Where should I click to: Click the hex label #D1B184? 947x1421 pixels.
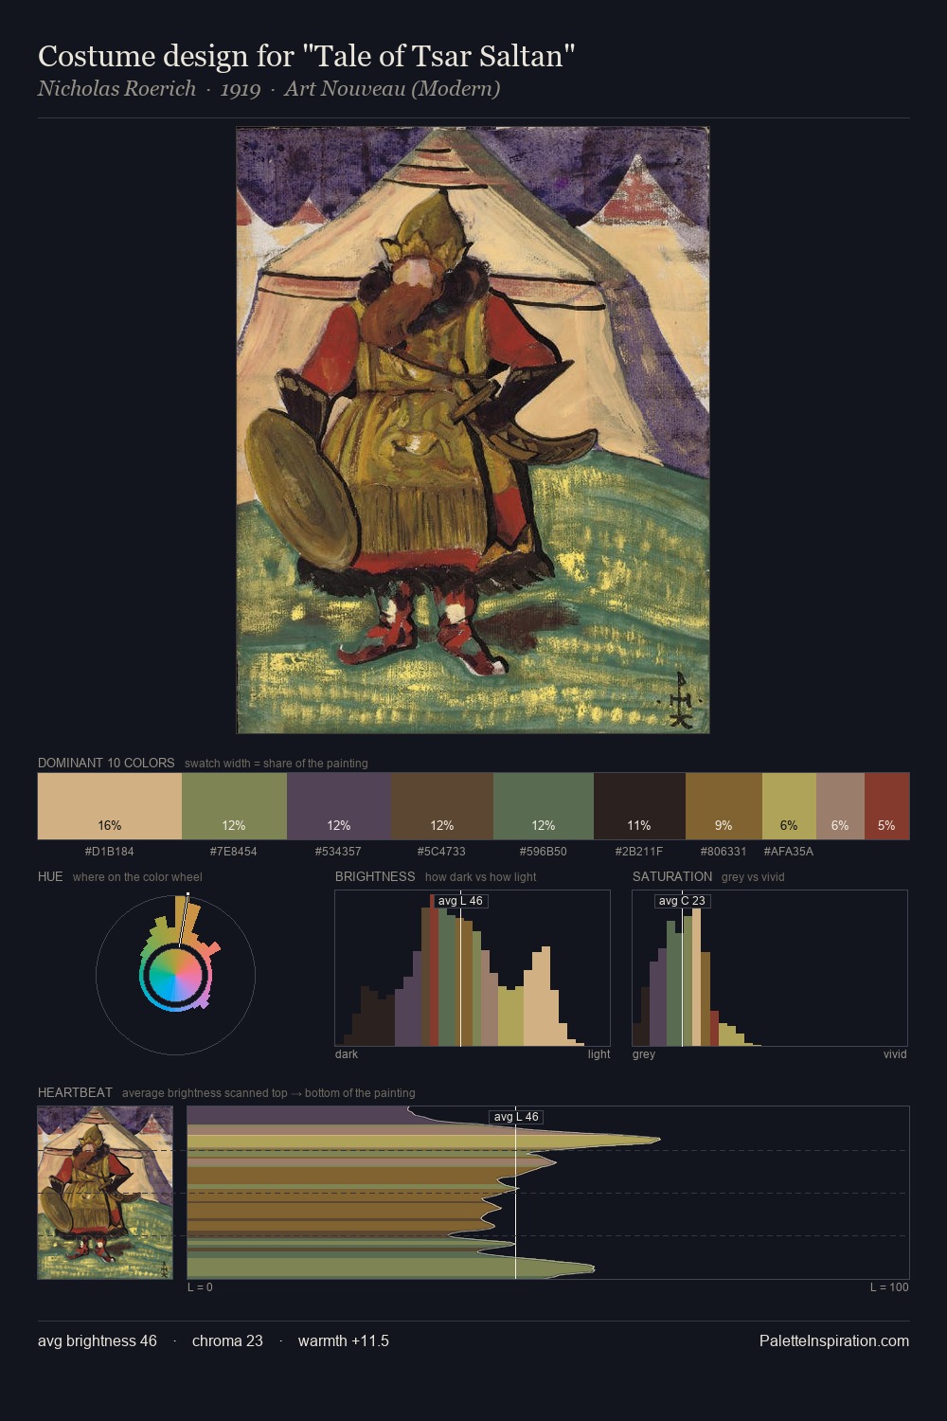click(110, 851)
